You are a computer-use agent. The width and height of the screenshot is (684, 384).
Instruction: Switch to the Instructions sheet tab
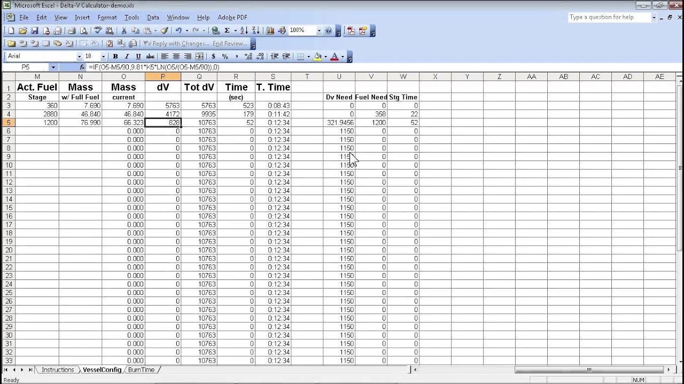click(x=58, y=370)
